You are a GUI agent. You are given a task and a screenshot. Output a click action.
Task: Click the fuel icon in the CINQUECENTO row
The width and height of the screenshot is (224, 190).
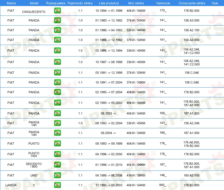click(x=57, y=11)
